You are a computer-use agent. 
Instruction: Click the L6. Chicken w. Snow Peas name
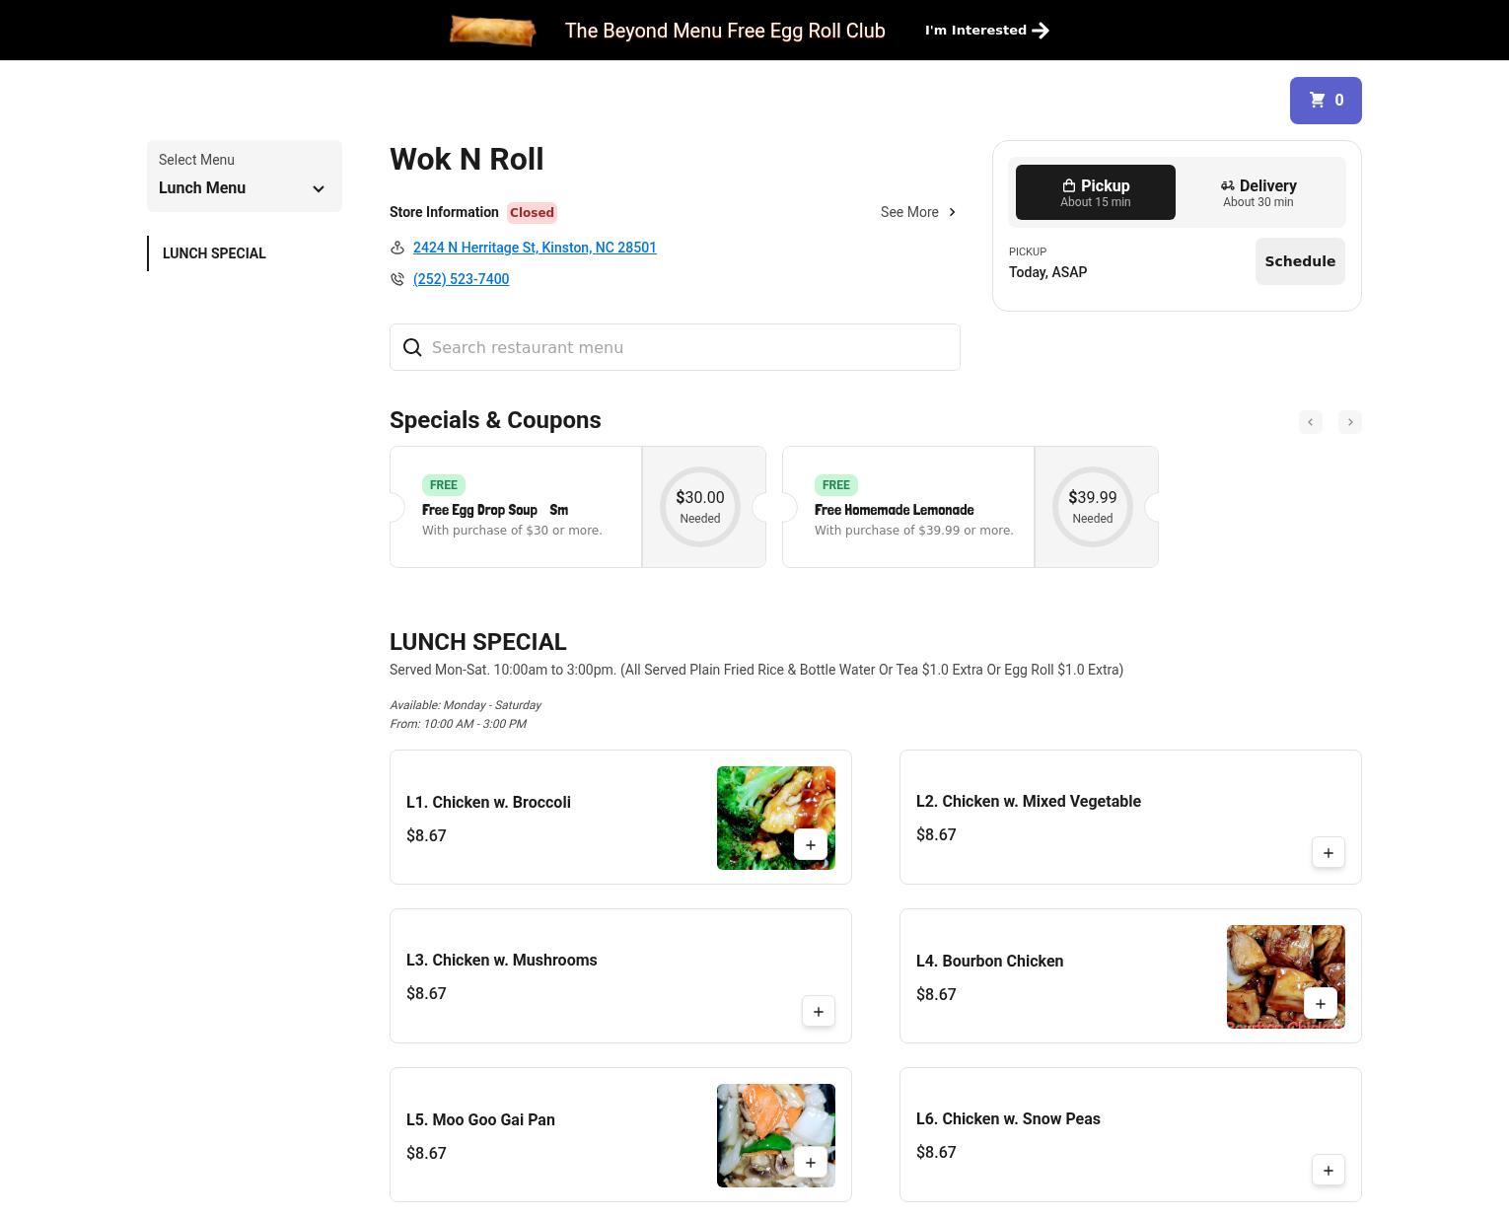pyautogui.click(x=1008, y=1119)
